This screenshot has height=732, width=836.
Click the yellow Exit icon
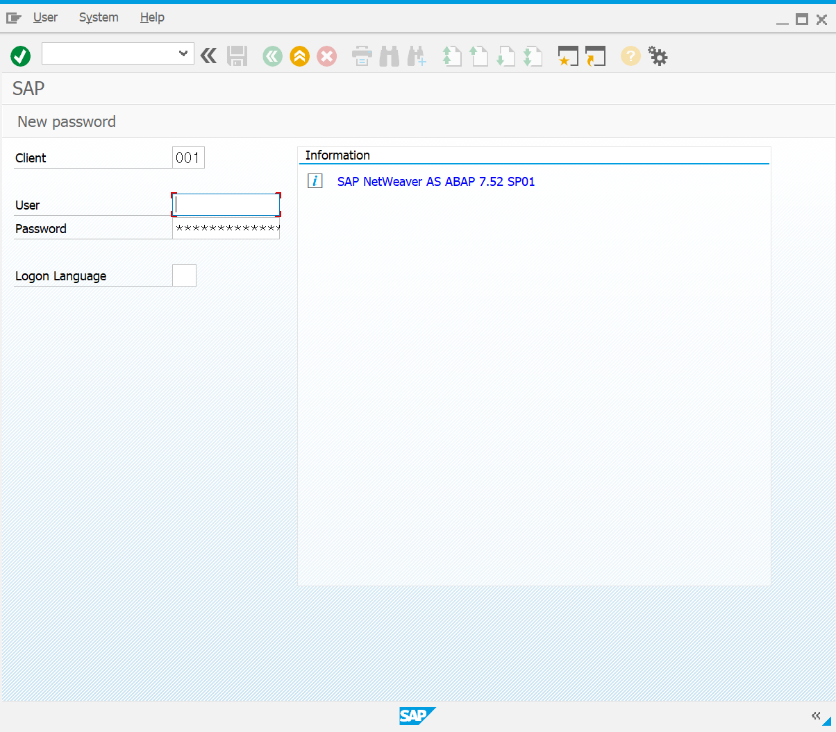click(x=300, y=56)
